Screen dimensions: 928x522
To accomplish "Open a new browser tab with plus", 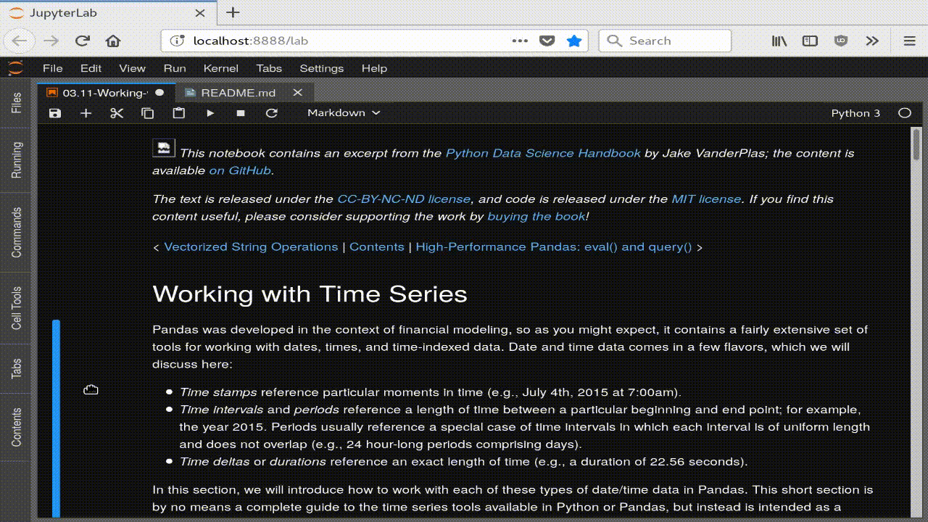I will 233,12.
